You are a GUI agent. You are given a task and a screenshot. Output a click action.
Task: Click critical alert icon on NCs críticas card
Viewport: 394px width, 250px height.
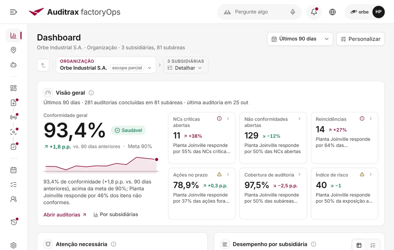219,119
